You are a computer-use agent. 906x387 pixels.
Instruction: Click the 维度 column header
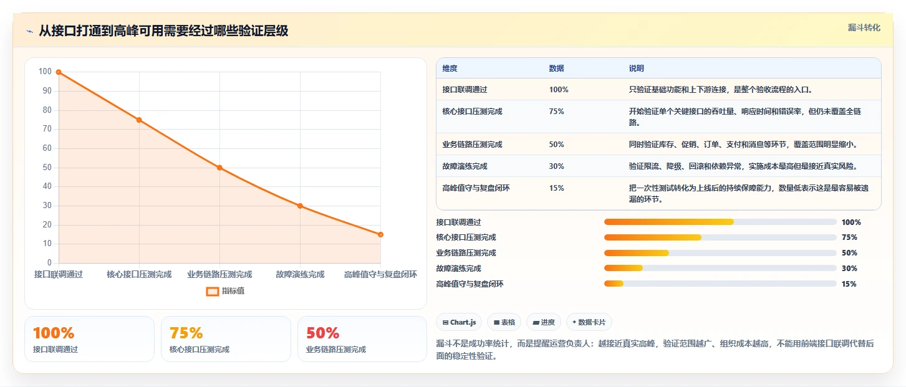click(450, 69)
